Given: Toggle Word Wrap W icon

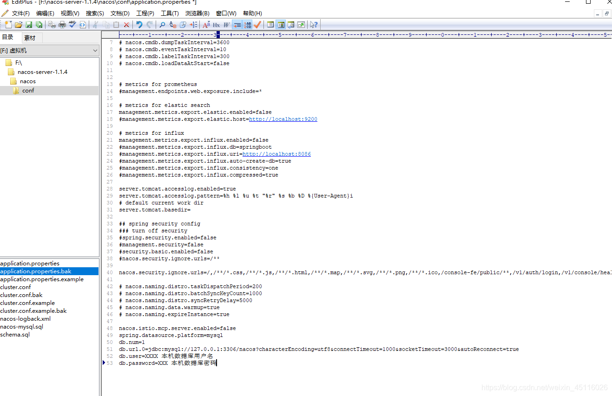Looking at the screenshot, I should (x=227, y=25).
